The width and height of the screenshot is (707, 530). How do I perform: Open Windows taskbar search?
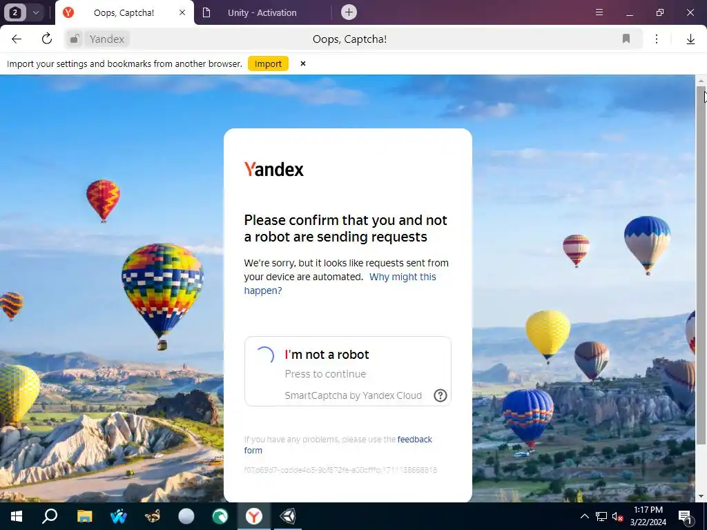click(50, 516)
